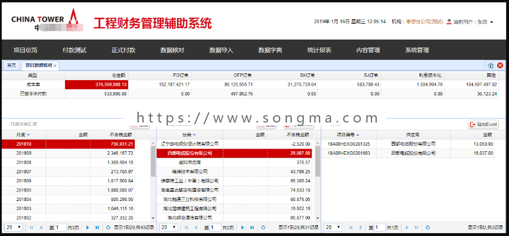Image resolution: width=509 pixels, height=236 pixels.
Task: Open the 系统管理 menu
Action: (417, 50)
